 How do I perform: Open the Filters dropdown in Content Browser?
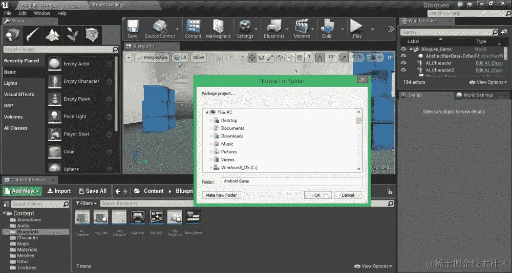pos(86,203)
